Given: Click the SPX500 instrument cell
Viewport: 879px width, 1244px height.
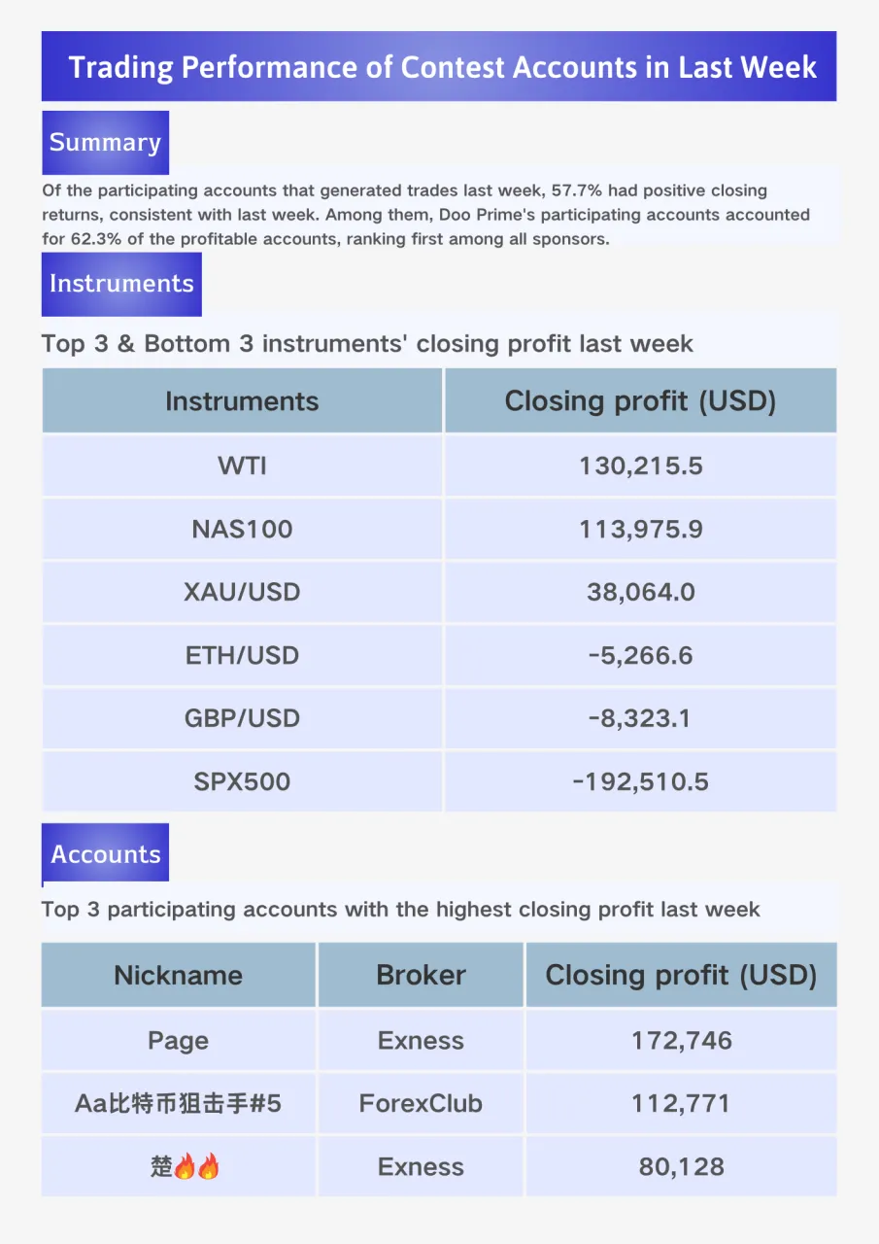Looking at the screenshot, I should 242,781.
